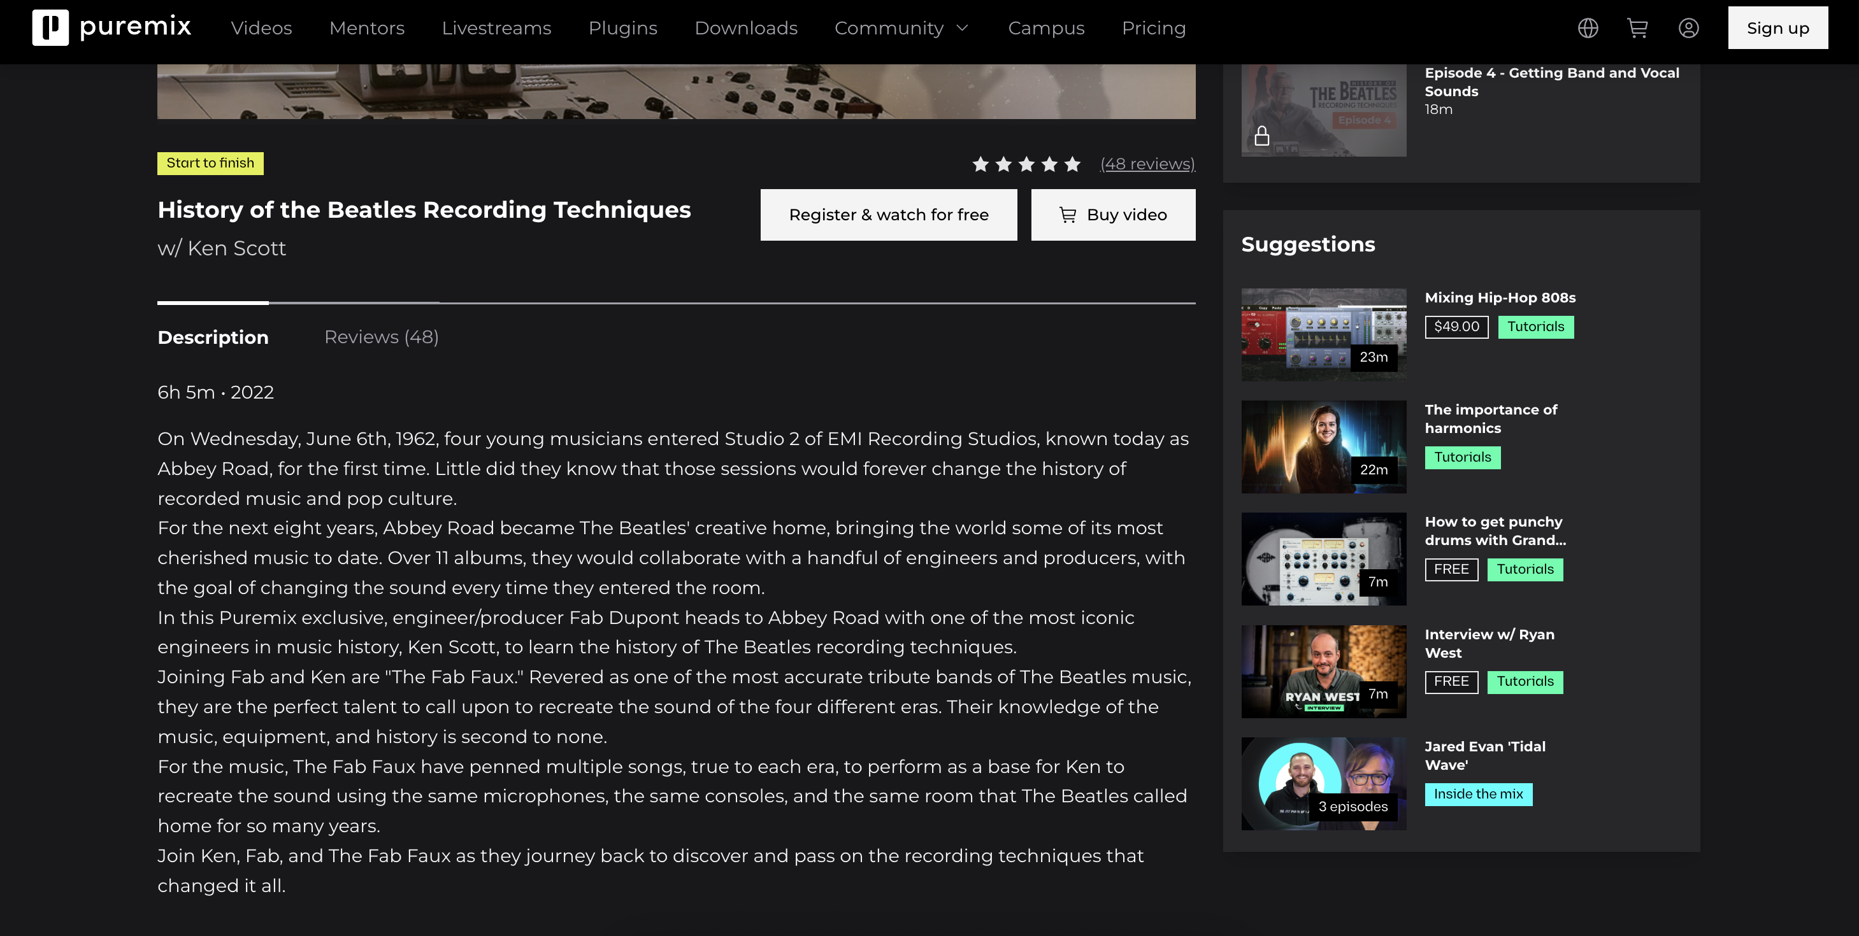Click FREE badge under punchy drums
1859x936 pixels.
pyautogui.click(x=1451, y=570)
